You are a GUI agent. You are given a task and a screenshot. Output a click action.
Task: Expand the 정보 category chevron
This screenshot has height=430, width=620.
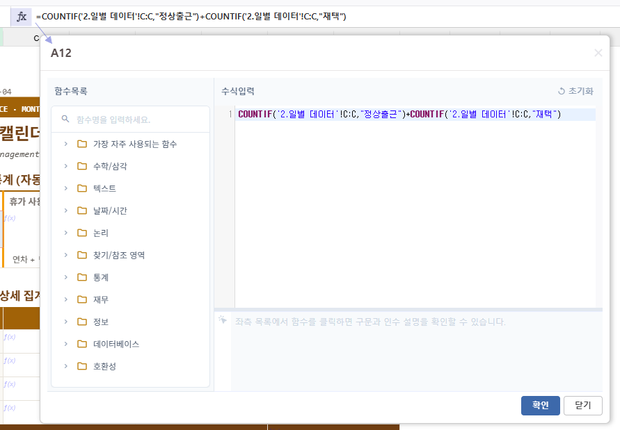coord(66,322)
